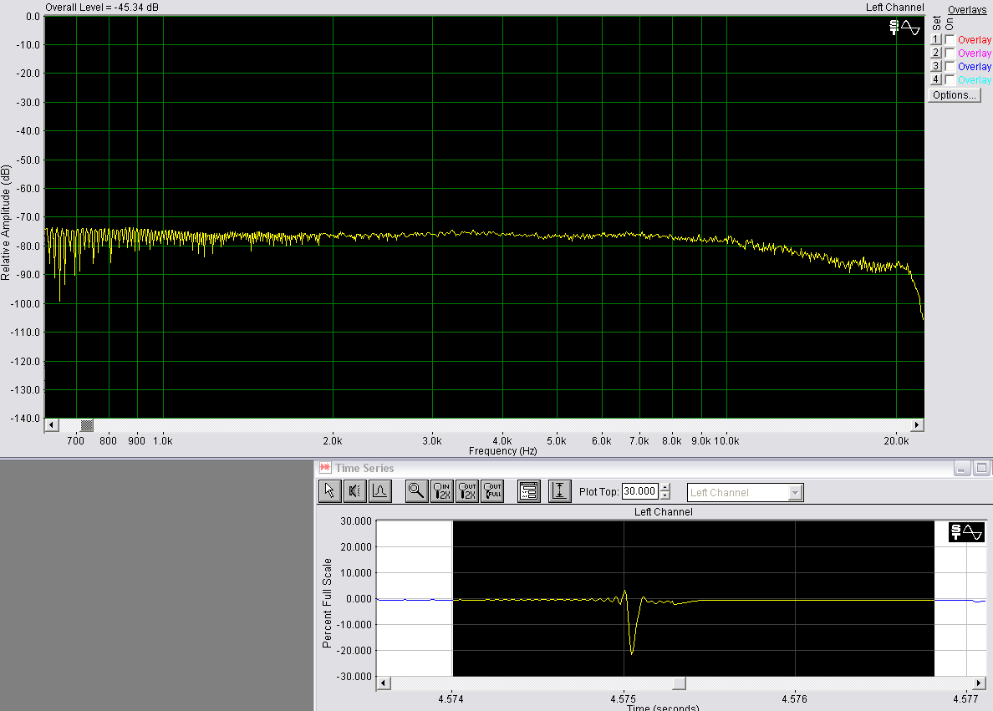Click the Zoom In 2X icon

[441, 491]
